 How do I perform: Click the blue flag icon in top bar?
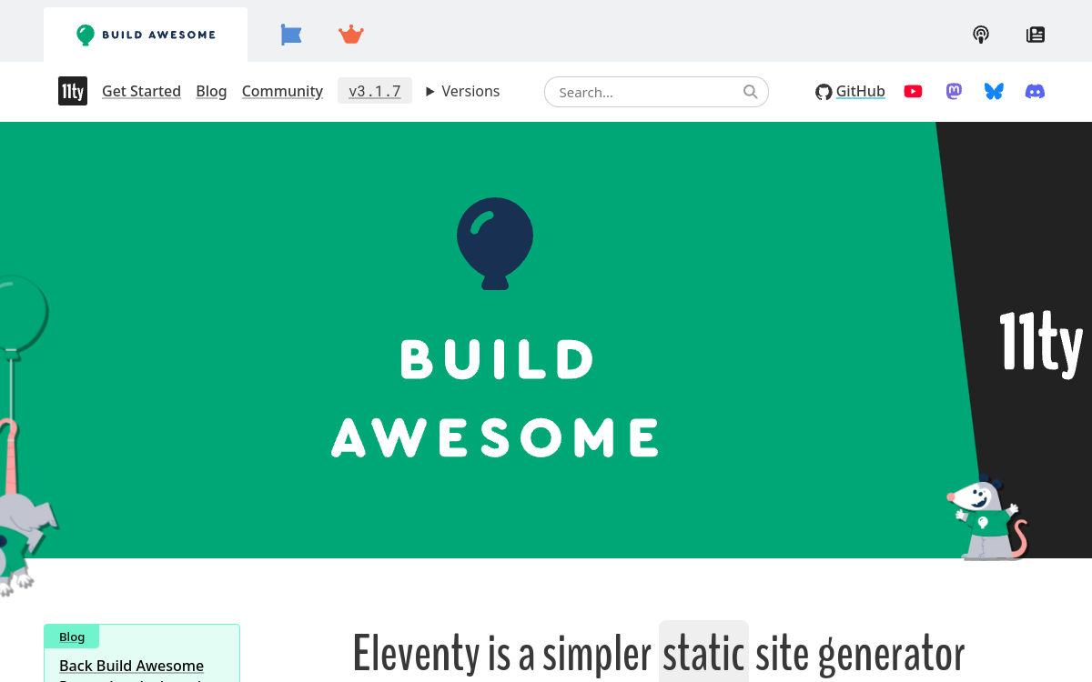291,35
